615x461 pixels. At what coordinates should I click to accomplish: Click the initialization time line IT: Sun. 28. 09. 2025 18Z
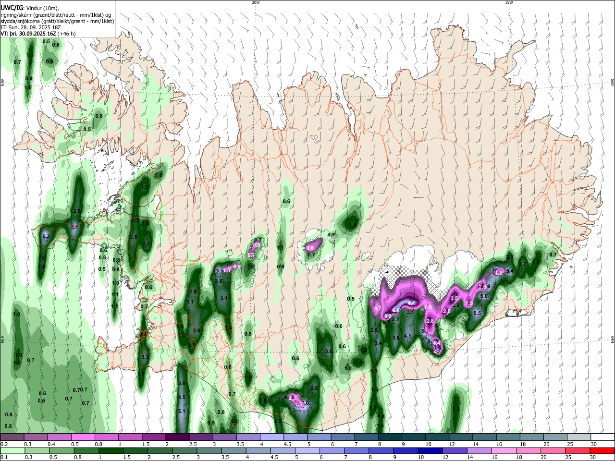(32, 27)
